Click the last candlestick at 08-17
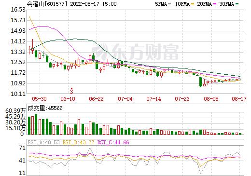This screenshot has width=251, height=176. pos(240,80)
